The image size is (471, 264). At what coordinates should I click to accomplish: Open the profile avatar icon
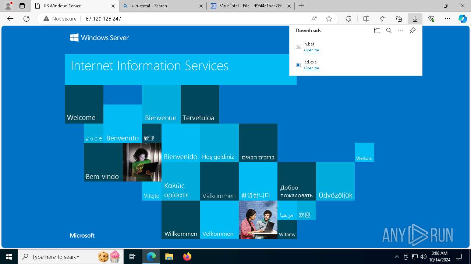click(8, 6)
